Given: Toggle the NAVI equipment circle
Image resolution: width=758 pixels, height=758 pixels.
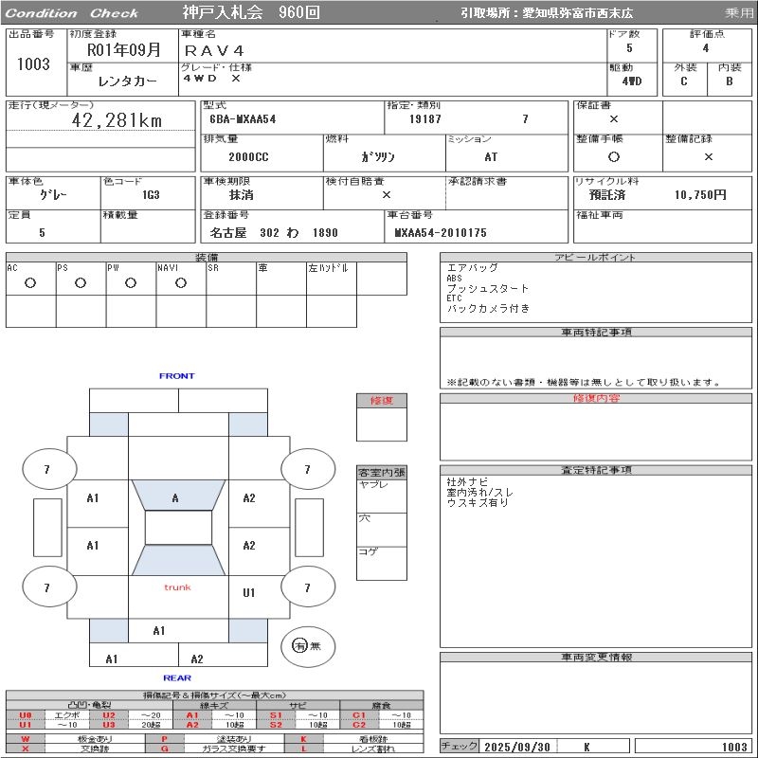Looking at the screenshot, I should coord(181,283).
